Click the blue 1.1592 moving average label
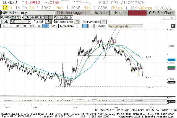Viewport: 177px width, 118px height. click(x=171, y=60)
